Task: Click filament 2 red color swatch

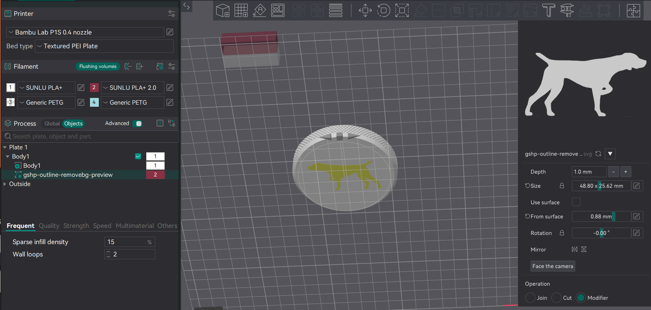Action: click(x=94, y=87)
